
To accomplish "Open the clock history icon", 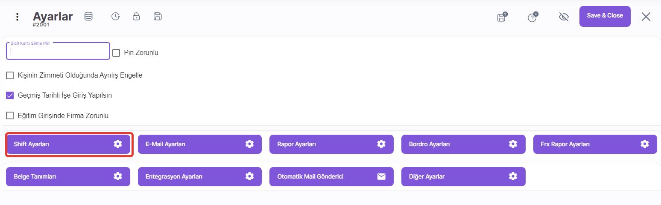I will point(115,17).
